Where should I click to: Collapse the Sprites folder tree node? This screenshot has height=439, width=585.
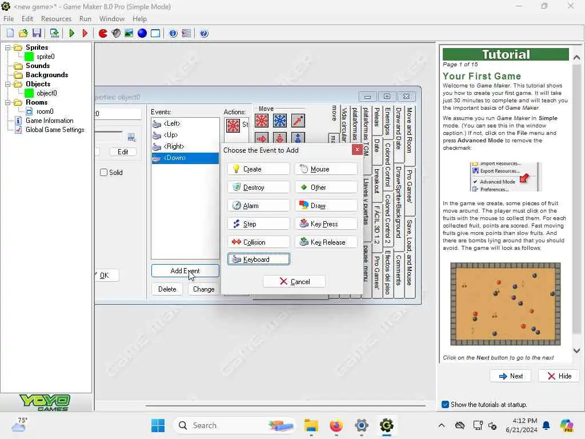[x=7, y=47]
